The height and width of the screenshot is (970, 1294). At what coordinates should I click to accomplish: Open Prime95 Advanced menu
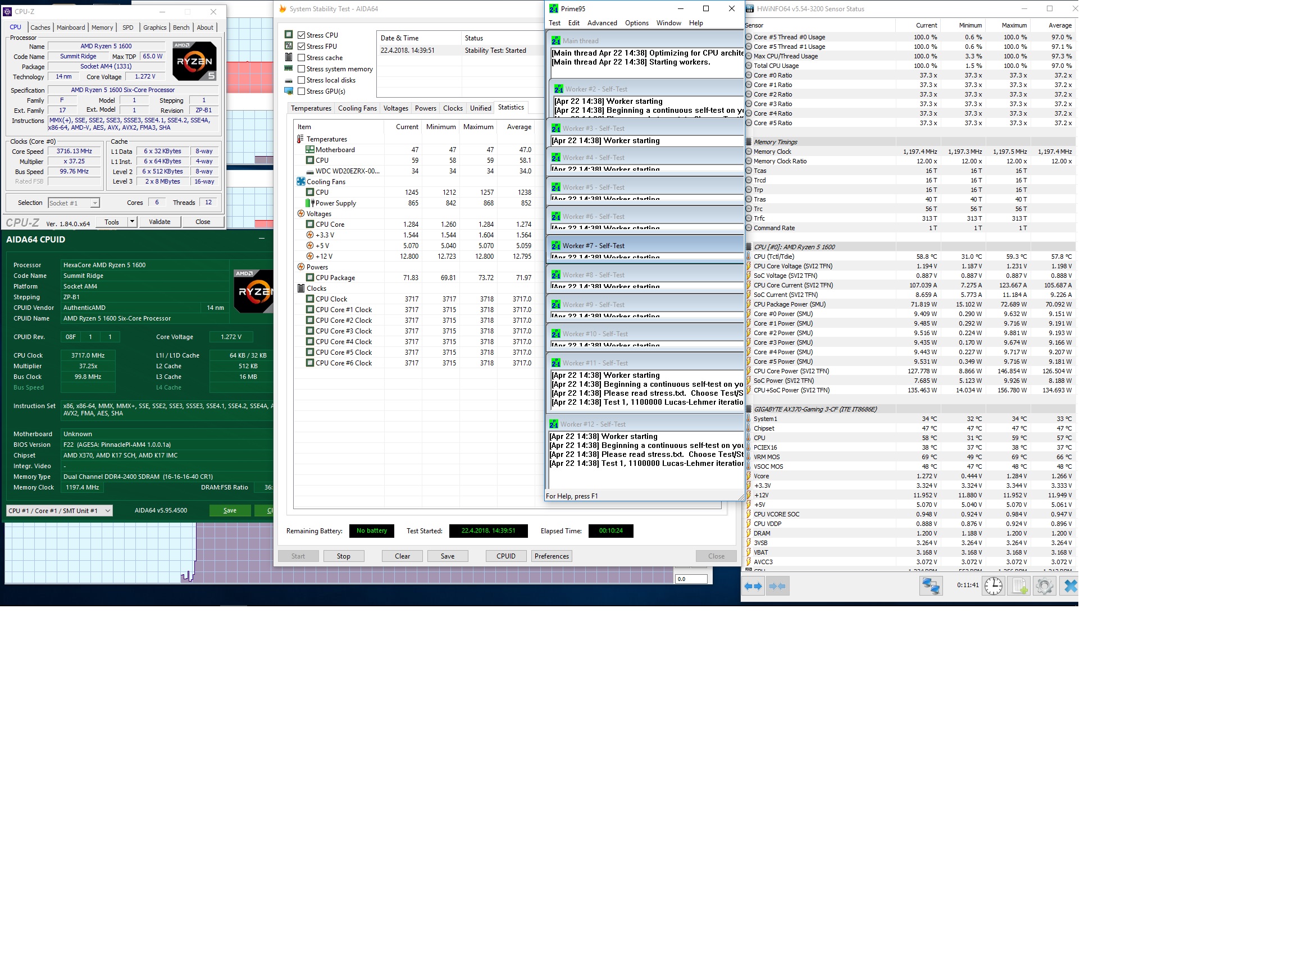pyautogui.click(x=602, y=23)
